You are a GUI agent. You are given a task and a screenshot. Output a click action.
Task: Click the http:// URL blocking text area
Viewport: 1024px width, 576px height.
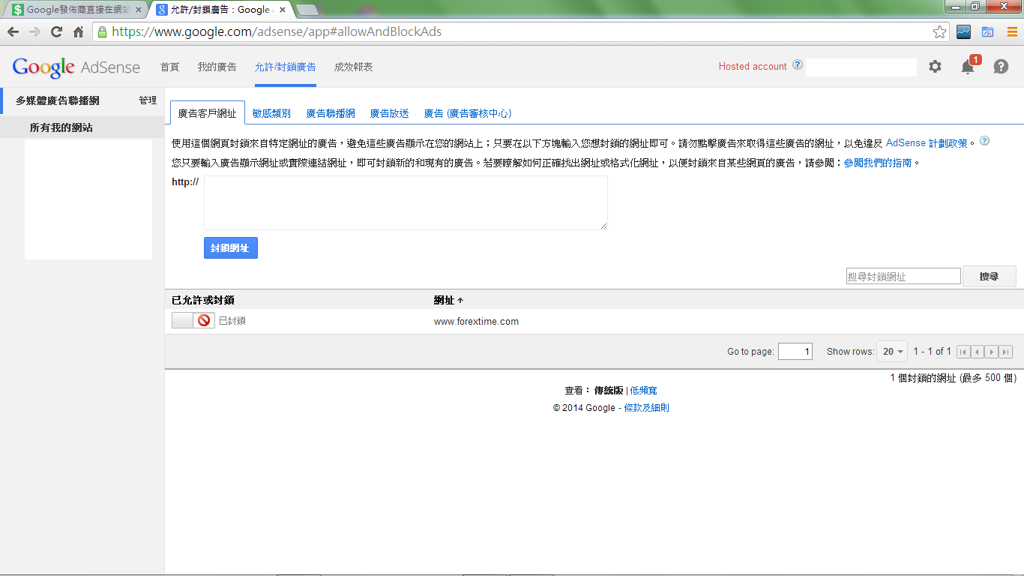pyautogui.click(x=406, y=202)
